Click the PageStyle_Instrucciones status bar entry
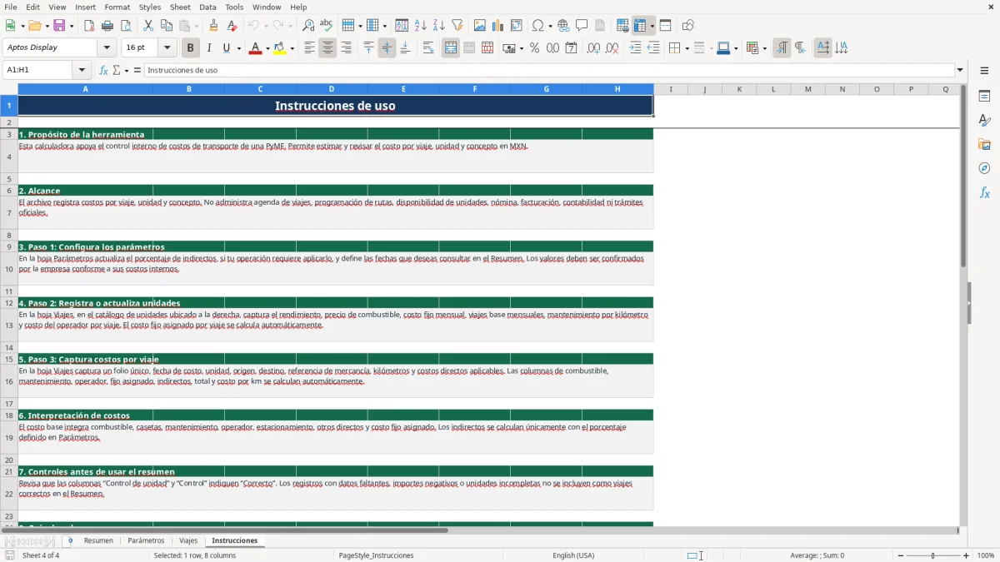1000x562 pixels. (x=376, y=555)
